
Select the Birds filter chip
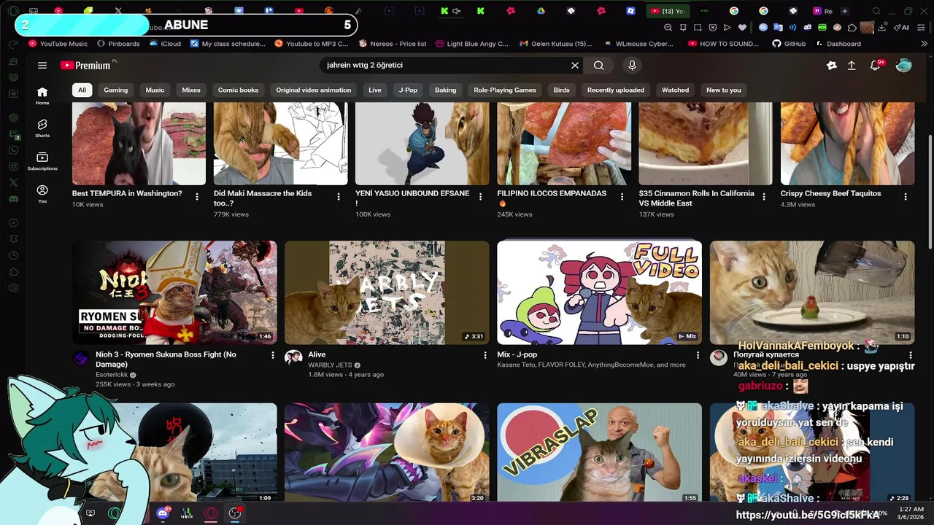[x=561, y=90]
